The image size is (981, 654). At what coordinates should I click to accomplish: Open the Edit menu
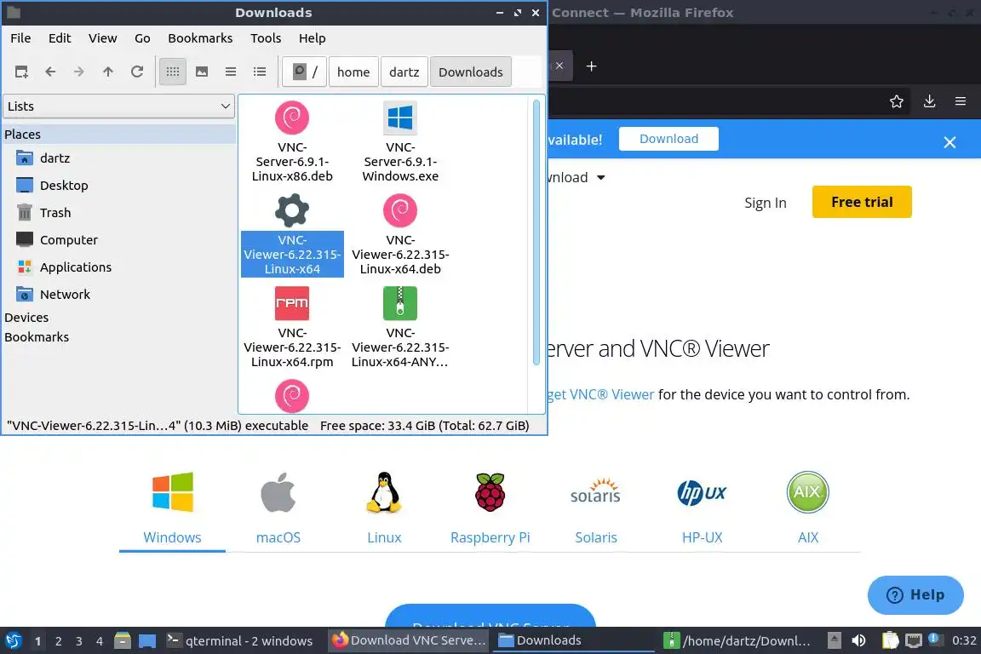pyautogui.click(x=60, y=38)
